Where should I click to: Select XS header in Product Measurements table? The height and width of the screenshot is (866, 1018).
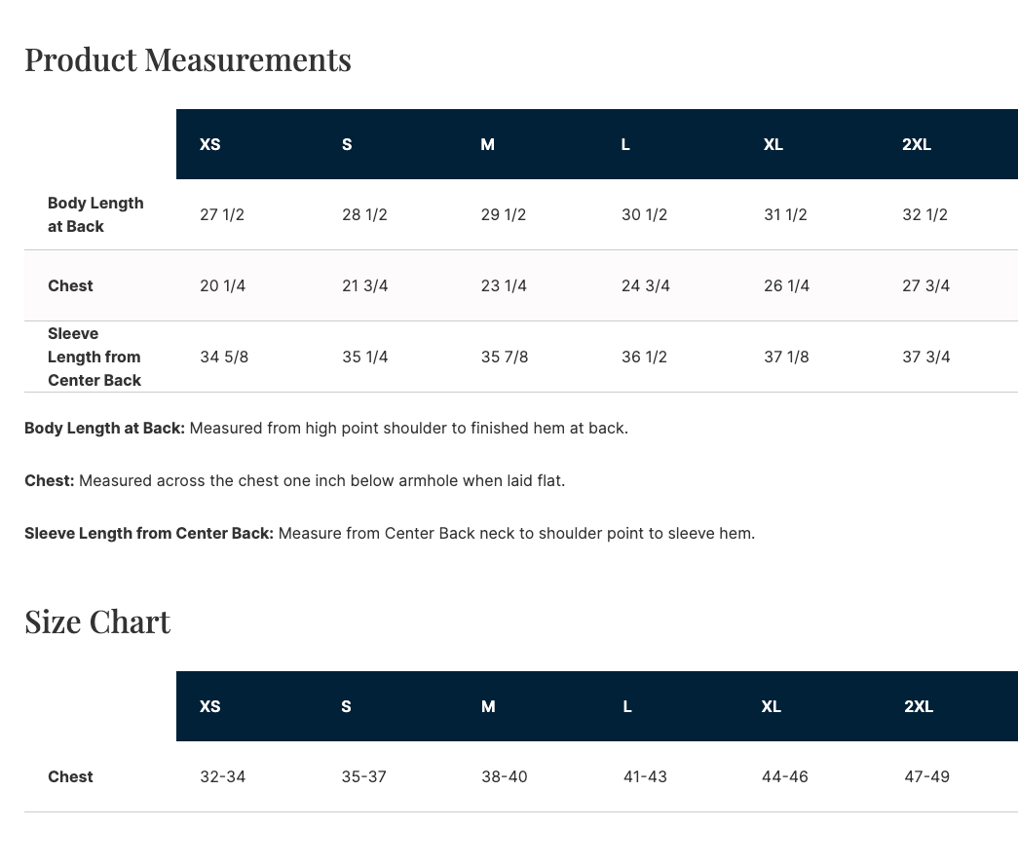[210, 144]
